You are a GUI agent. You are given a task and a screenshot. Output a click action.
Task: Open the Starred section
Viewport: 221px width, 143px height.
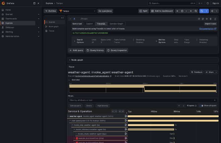coord(9,14)
